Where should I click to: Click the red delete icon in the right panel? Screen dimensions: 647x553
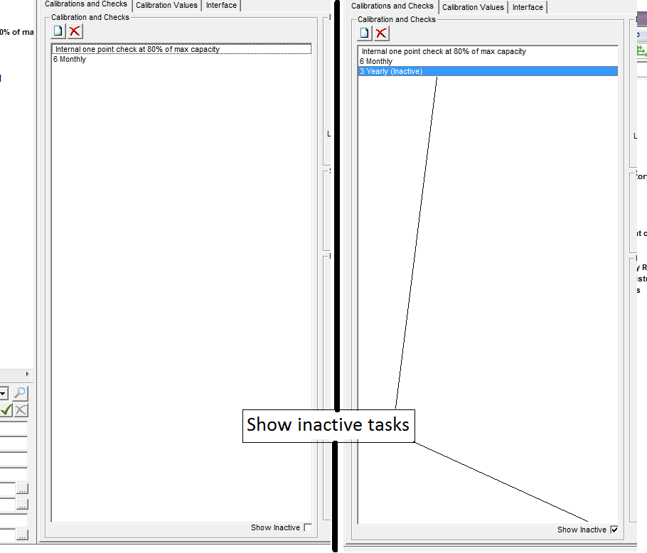(382, 33)
